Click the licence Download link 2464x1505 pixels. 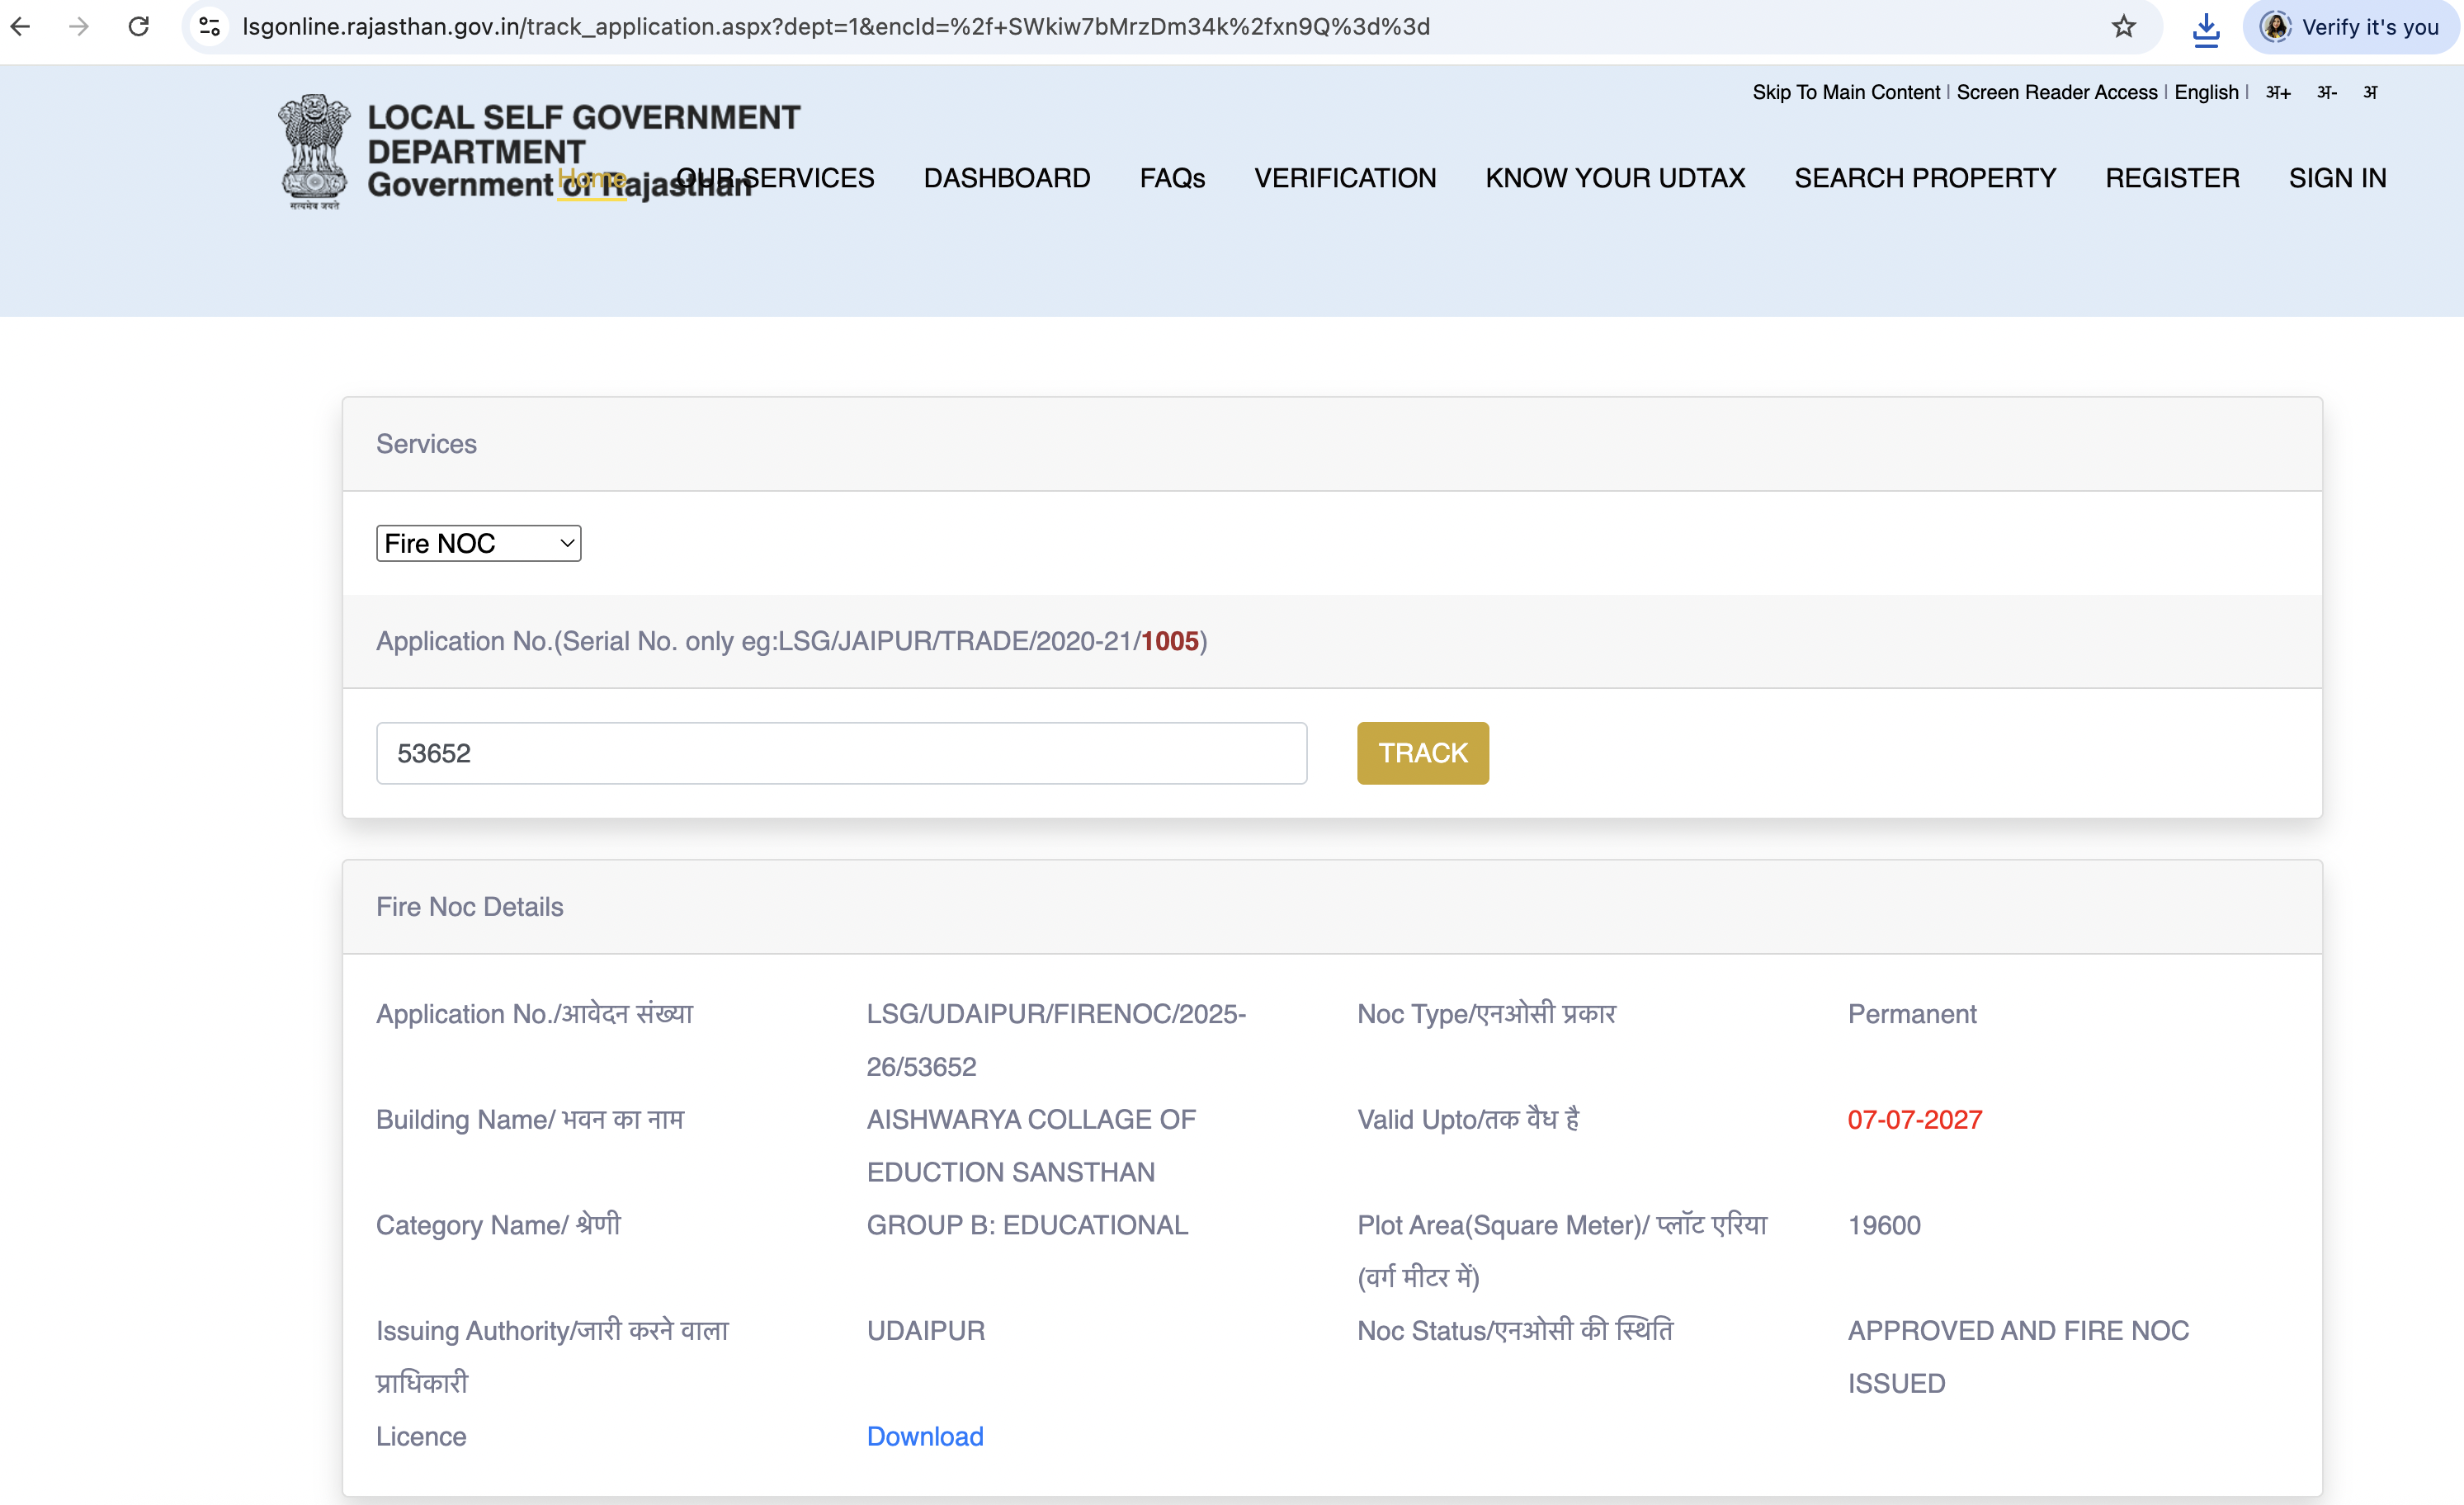[x=924, y=1436]
